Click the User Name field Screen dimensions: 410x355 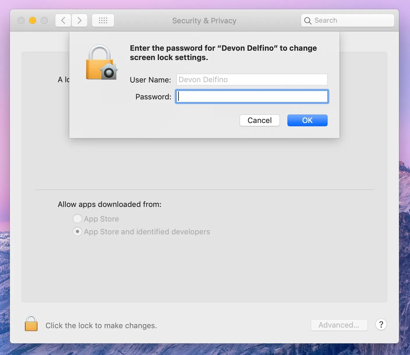(252, 80)
